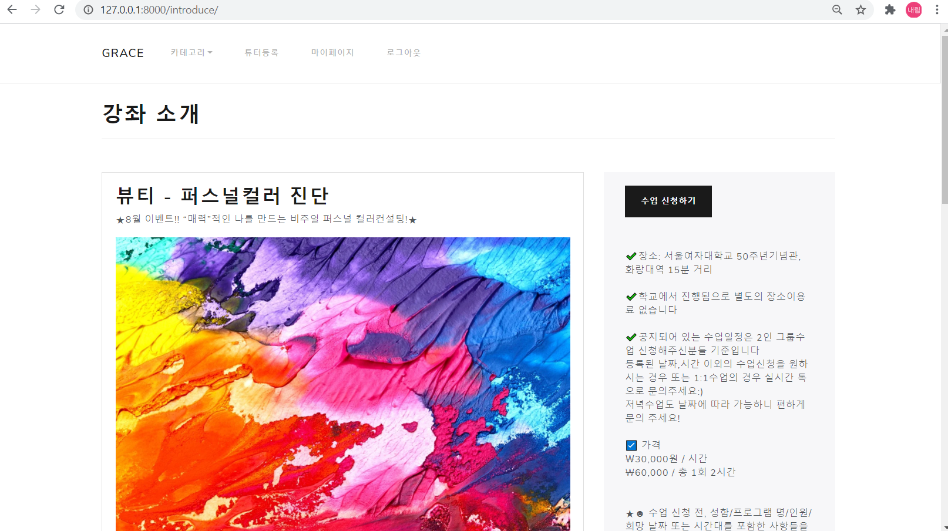948x531 pixels.
Task: Click the browser forward arrow
Action: (x=35, y=9)
